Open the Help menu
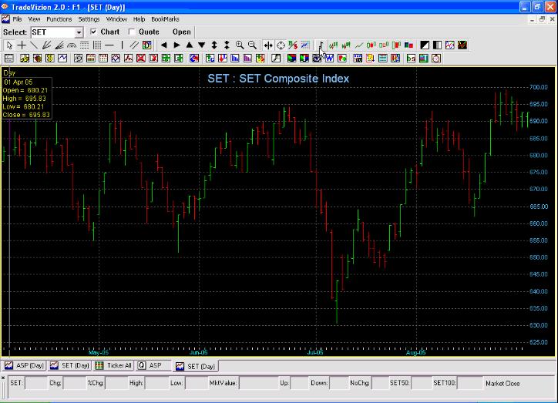The height and width of the screenshot is (403, 558). click(139, 19)
